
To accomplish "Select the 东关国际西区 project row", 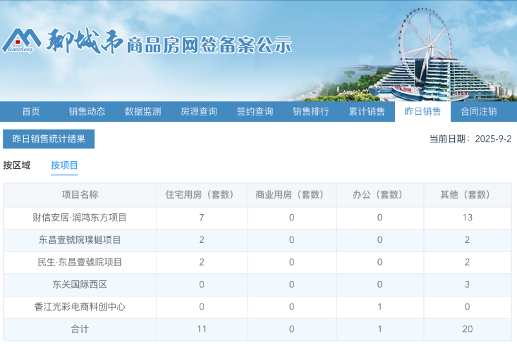I will pyautogui.click(x=79, y=285).
